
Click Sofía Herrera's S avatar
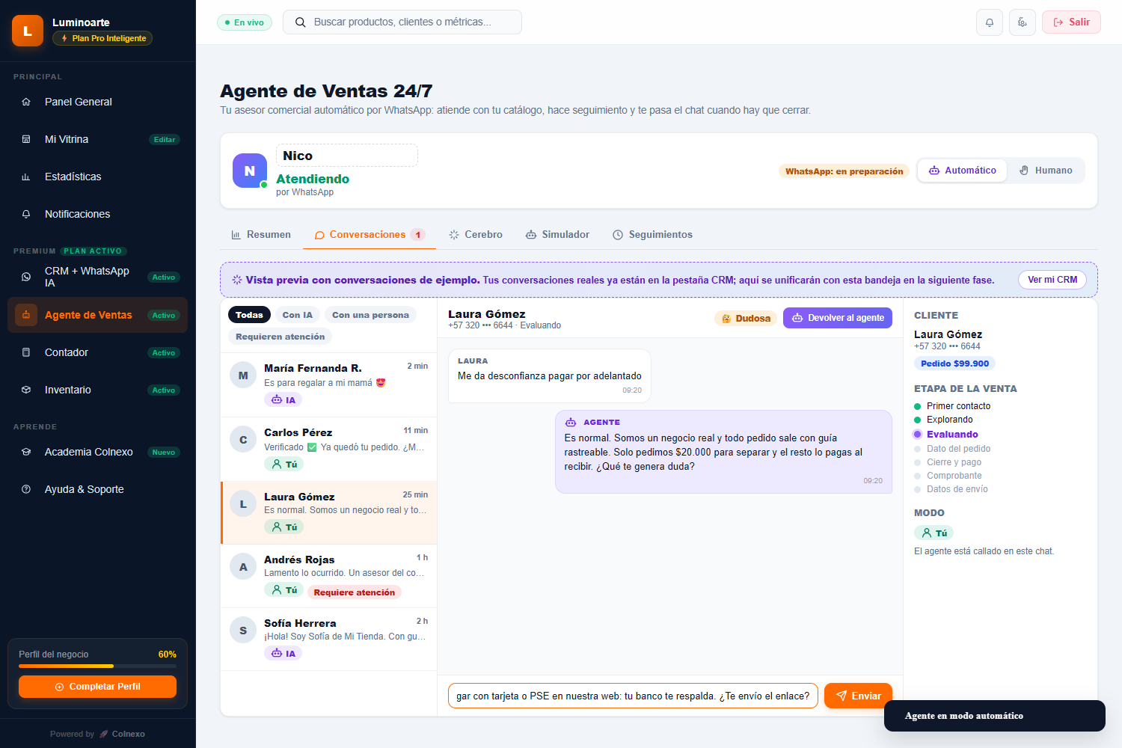(x=243, y=631)
